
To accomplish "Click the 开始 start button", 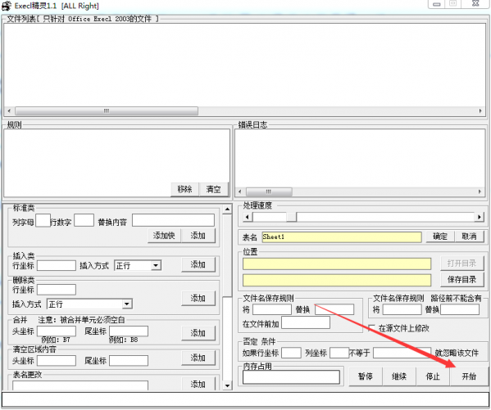I will coord(468,376).
